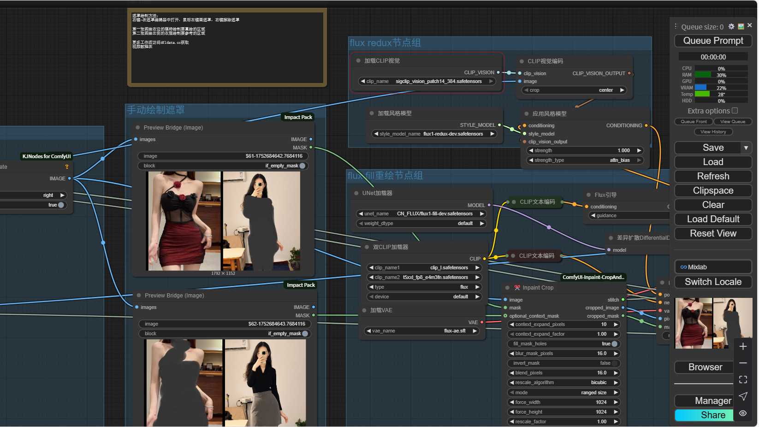Open the settings gear icon in queue panel

point(731,27)
